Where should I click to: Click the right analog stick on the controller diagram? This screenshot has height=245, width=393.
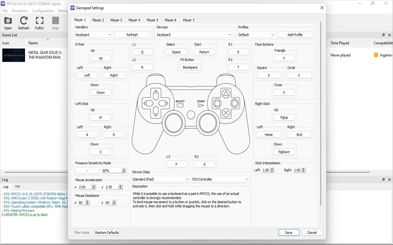tap(207, 123)
